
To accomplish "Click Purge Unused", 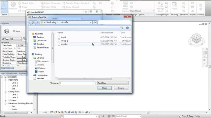I will tap(71, 7).
